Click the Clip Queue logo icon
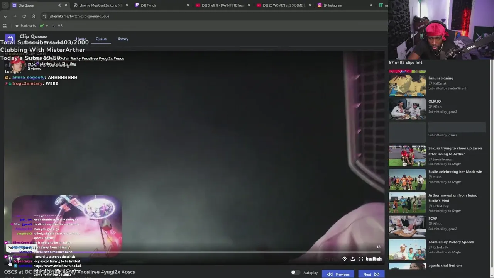Viewport: 494px width, 278px height. click(x=10, y=39)
